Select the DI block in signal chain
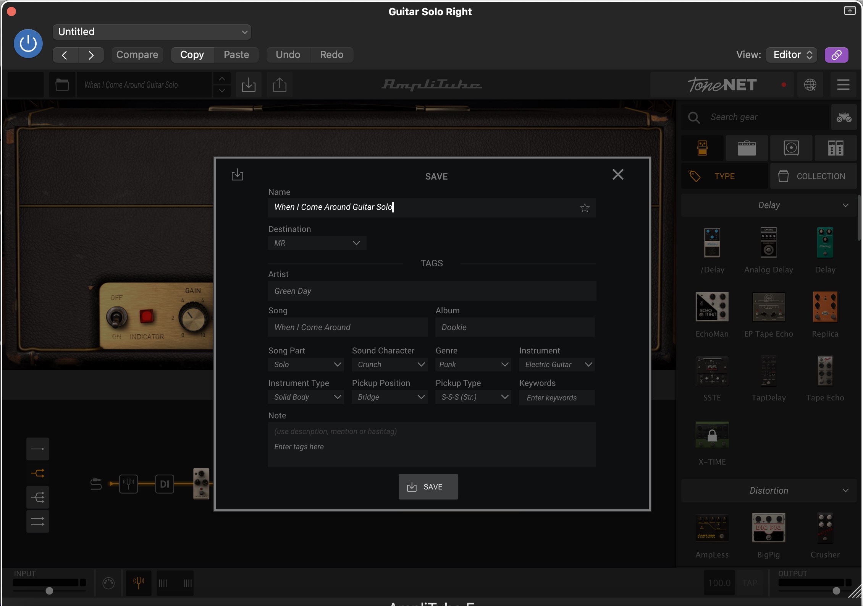863x606 pixels. [165, 484]
